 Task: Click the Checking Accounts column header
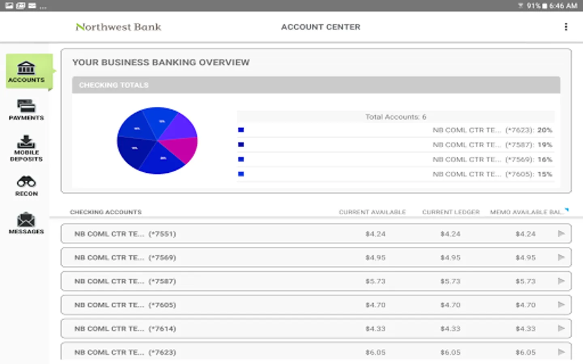pyautogui.click(x=106, y=212)
